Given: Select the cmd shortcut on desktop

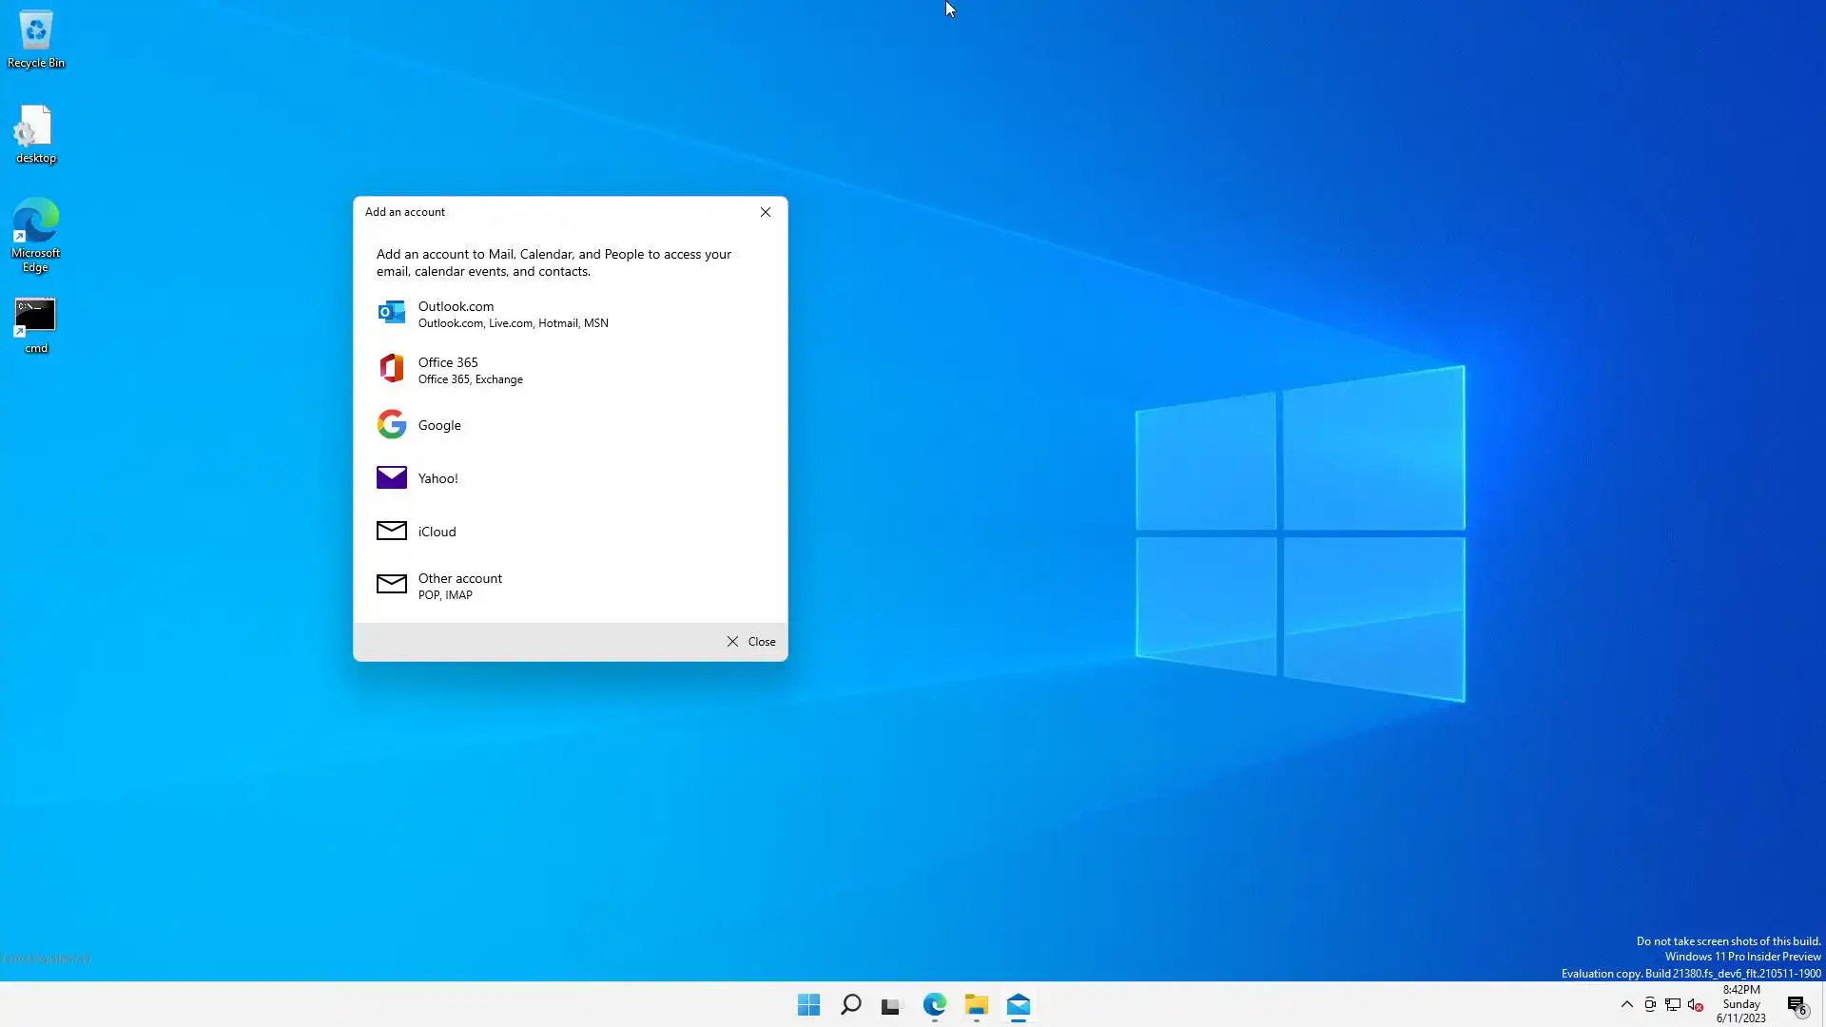Looking at the screenshot, I should [x=36, y=325].
